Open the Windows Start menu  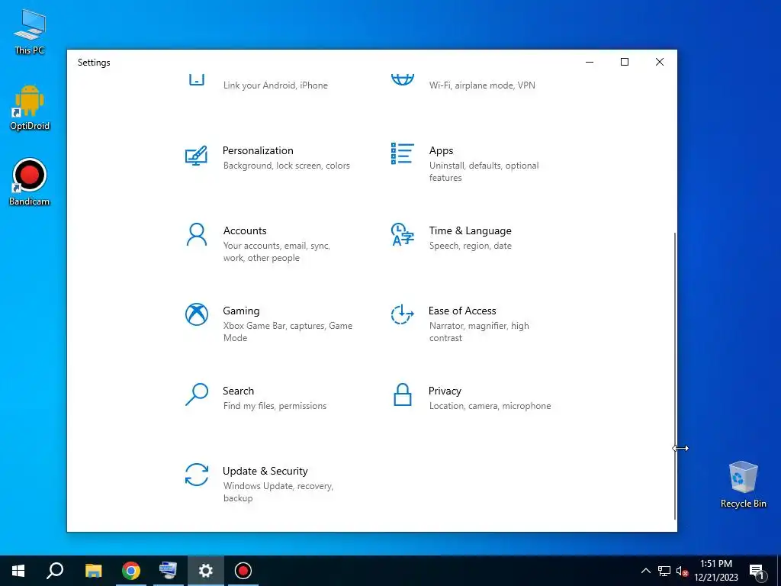(x=18, y=571)
